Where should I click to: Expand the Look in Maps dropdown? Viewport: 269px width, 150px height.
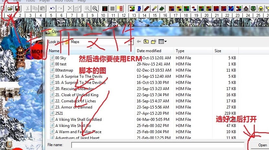[x=131, y=42]
